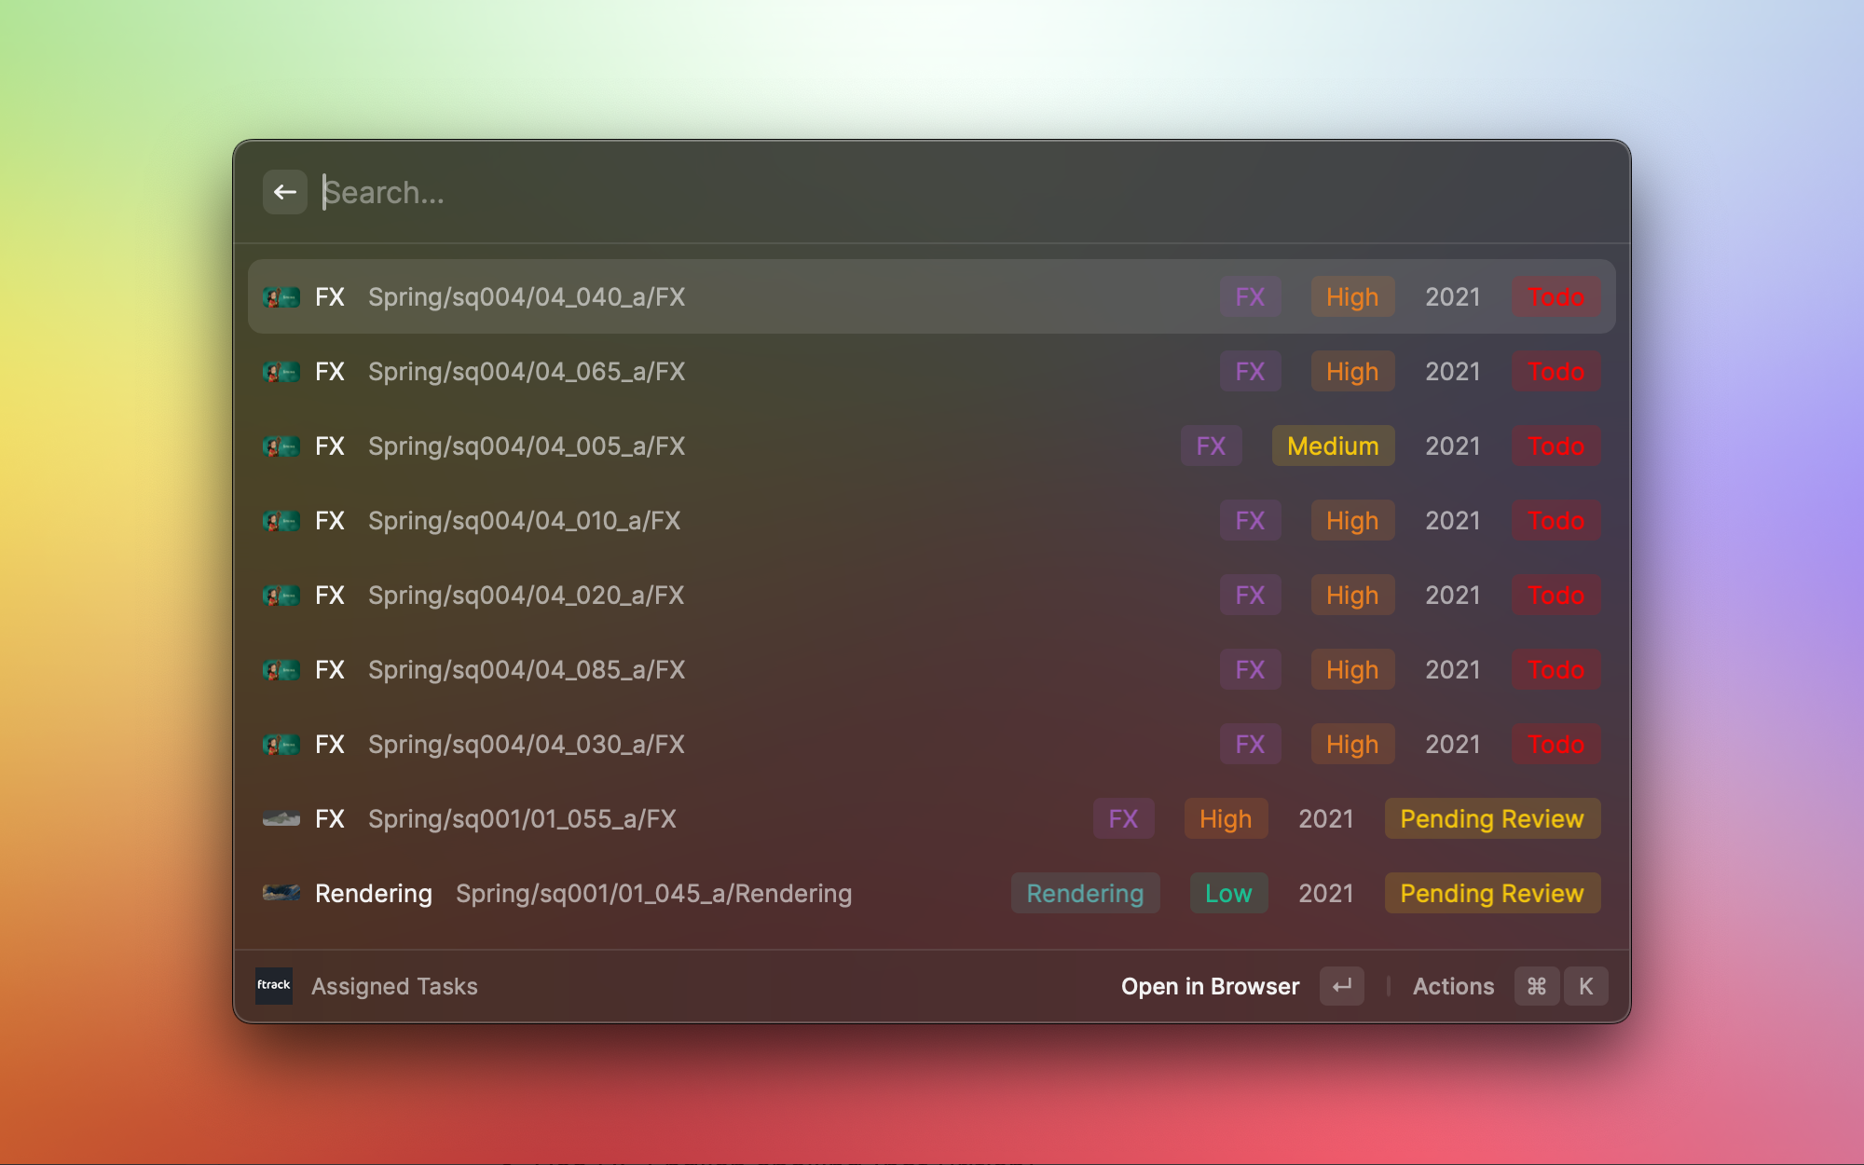Click the Low priority tag
The height and width of the screenshot is (1165, 1864).
(x=1227, y=894)
